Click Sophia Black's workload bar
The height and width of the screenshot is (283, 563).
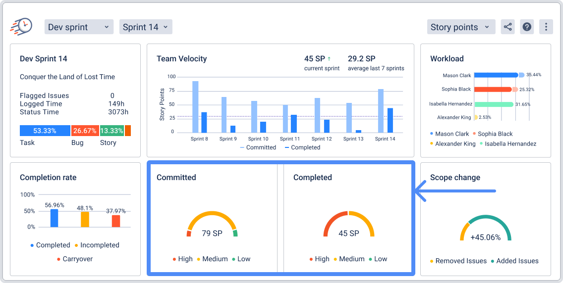[493, 90]
